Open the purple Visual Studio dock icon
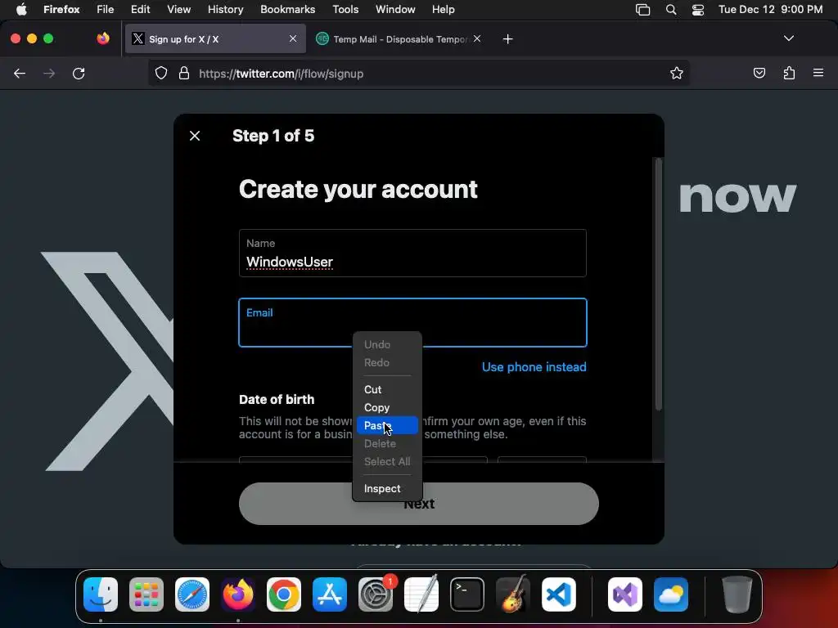 625,594
